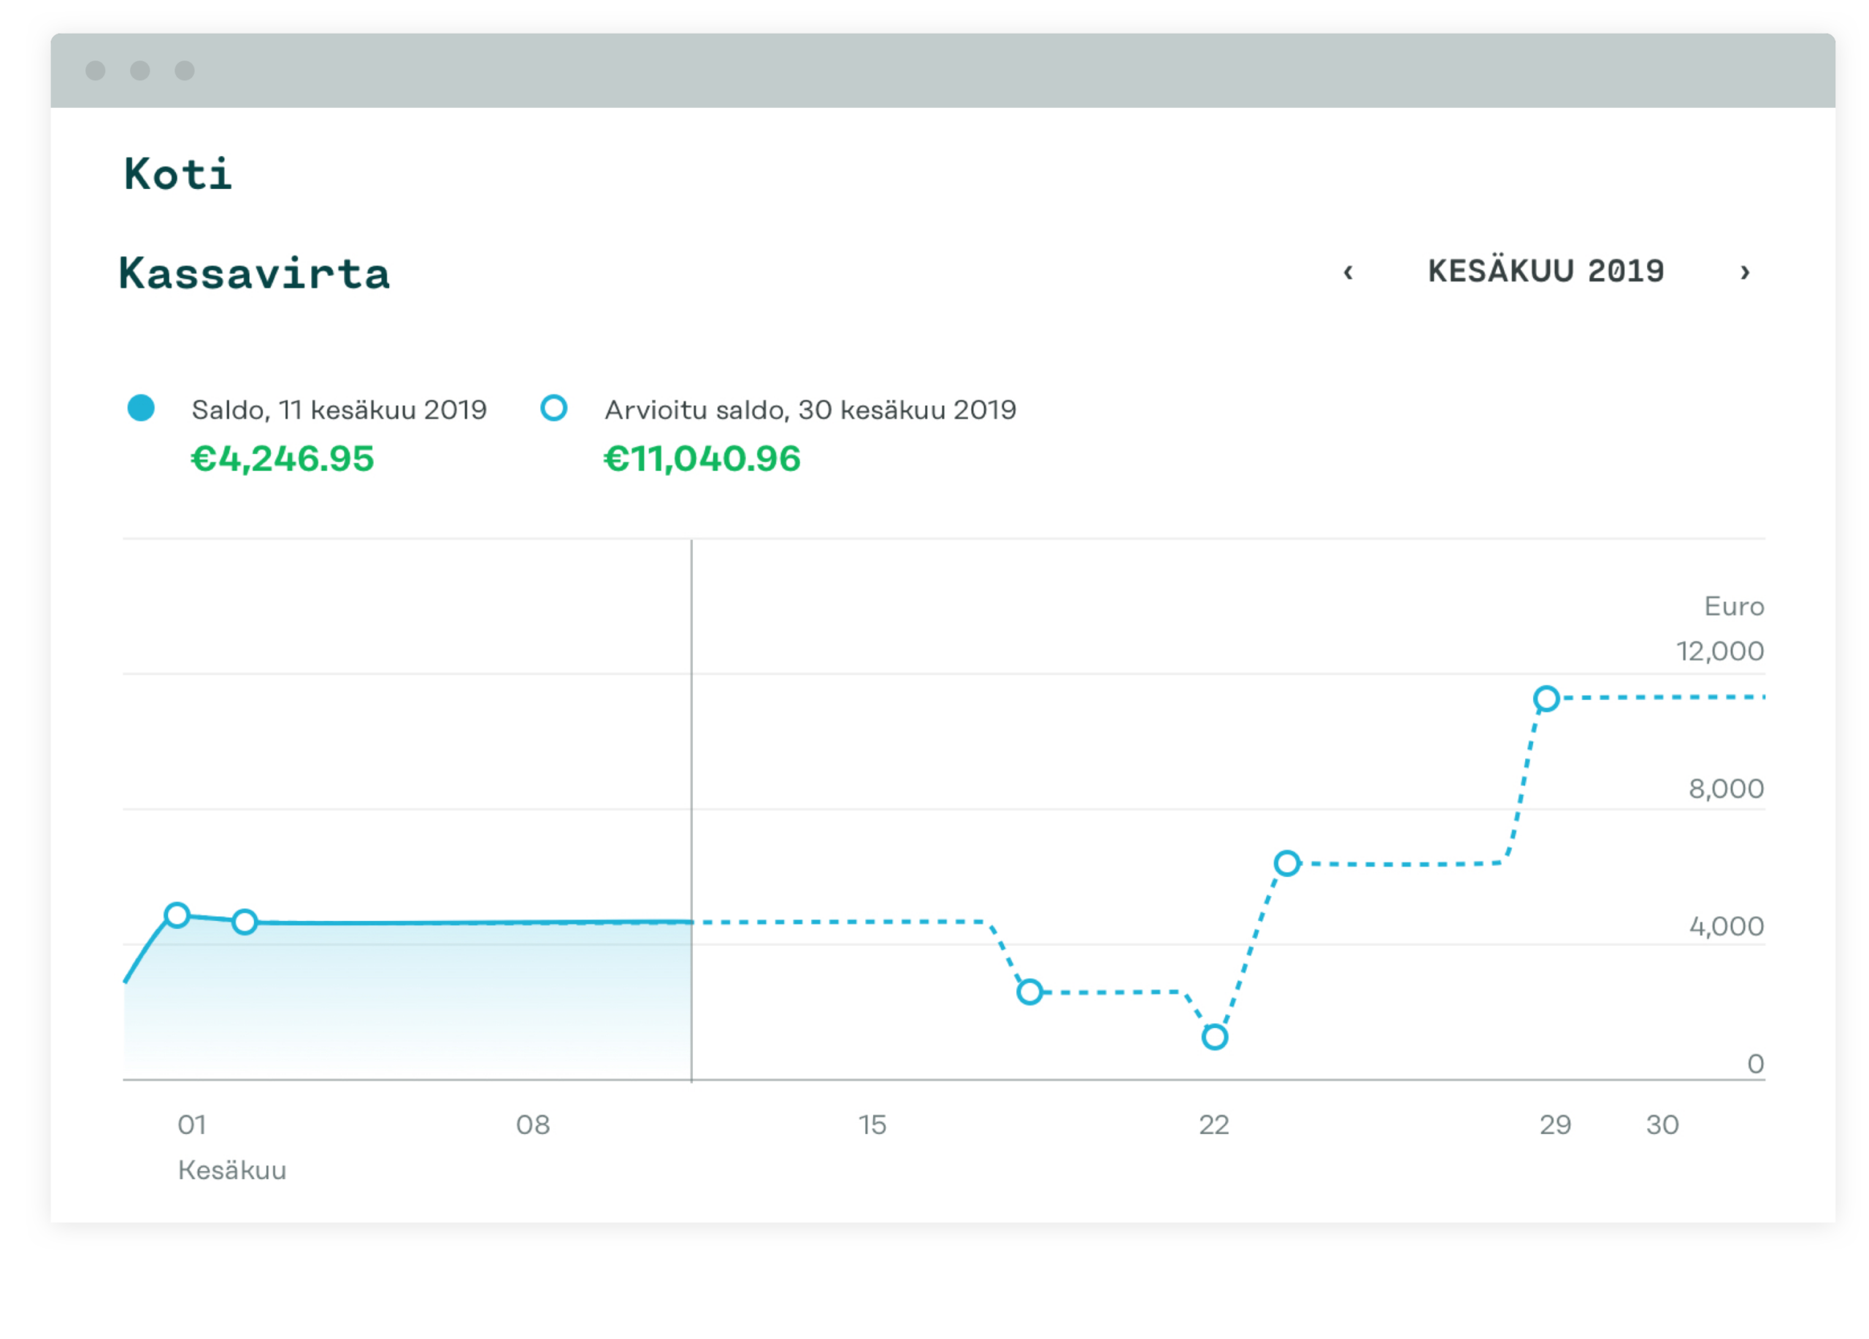Click 'Arvioitu saldo, 30 kesäkuu 2019' label
The height and width of the screenshot is (1339, 1869).
coord(811,409)
